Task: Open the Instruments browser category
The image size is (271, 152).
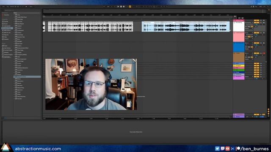Action: (7, 26)
